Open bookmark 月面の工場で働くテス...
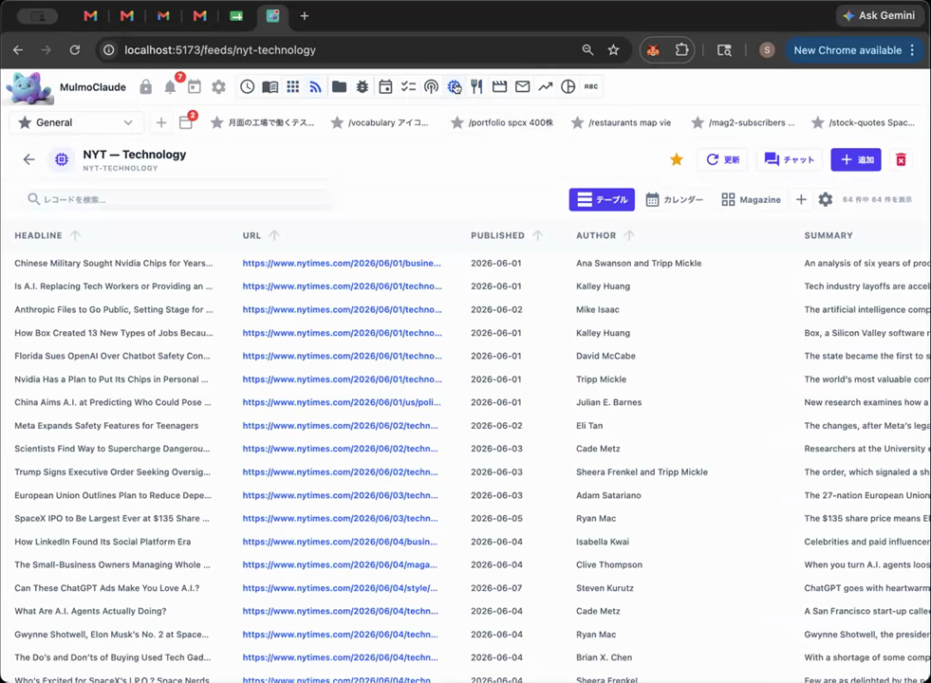Screen dimensions: 931x683 pyautogui.click(x=263, y=122)
